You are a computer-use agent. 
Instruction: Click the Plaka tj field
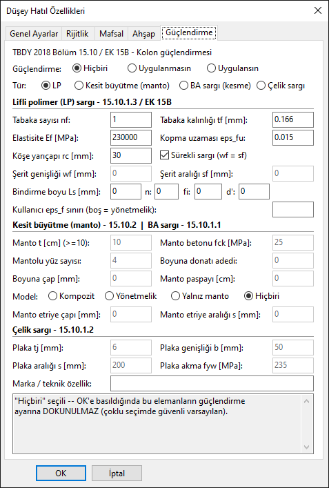coord(131,347)
